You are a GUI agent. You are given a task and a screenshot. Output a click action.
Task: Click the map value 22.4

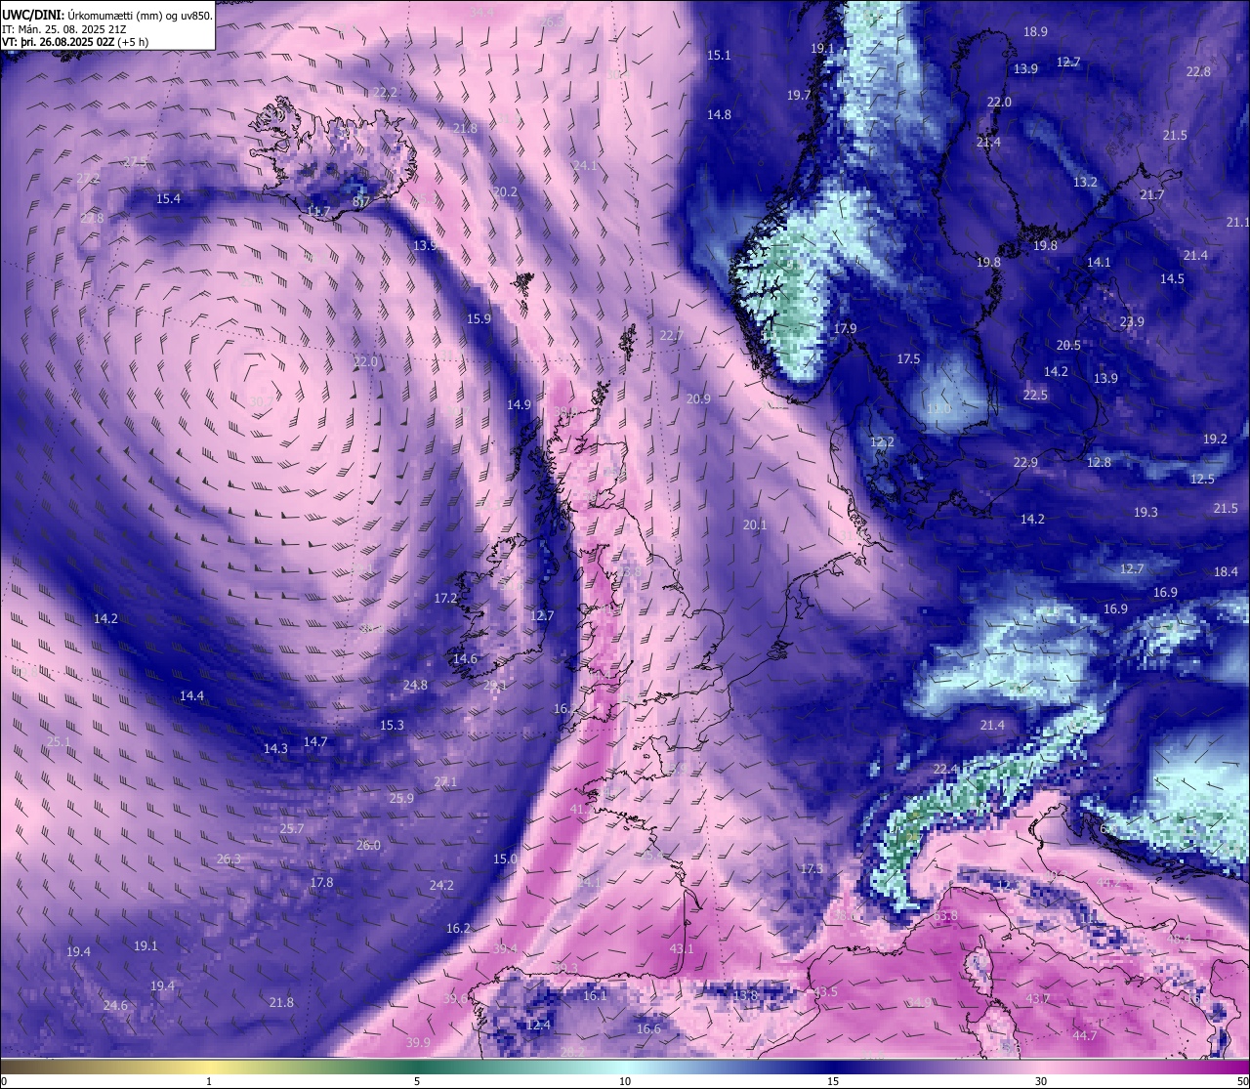pyautogui.click(x=945, y=770)
